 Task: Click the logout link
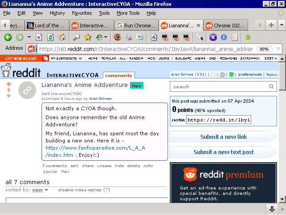click(x=272, y=74)
